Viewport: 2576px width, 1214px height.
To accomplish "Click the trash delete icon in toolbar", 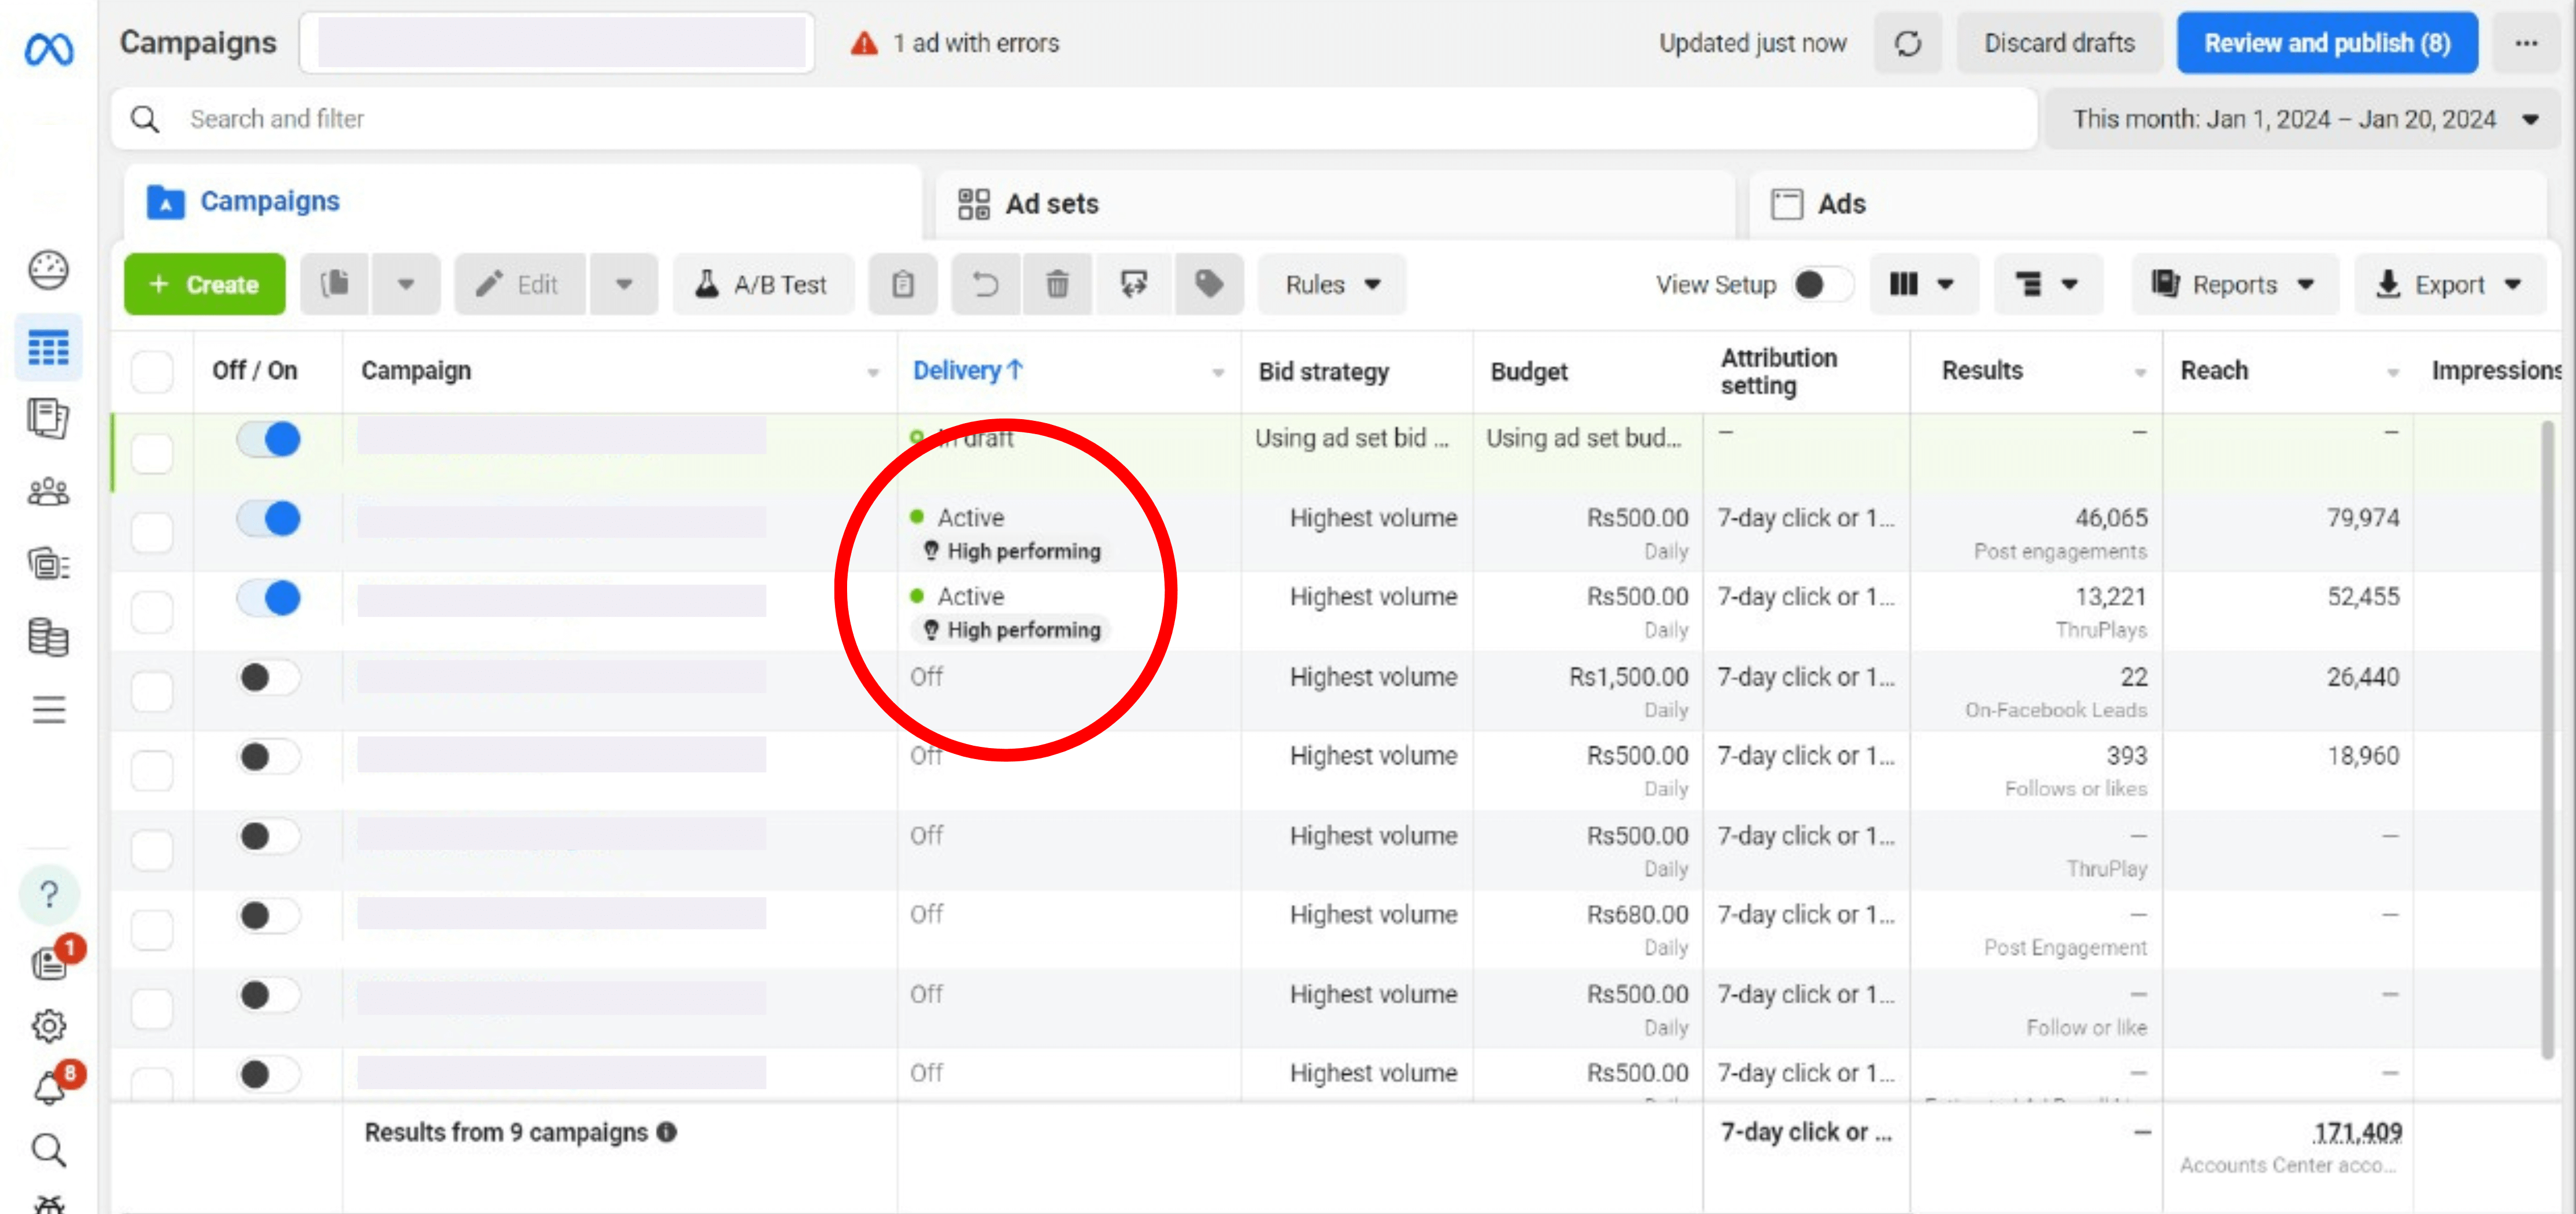I will (x=1057, y=285).
